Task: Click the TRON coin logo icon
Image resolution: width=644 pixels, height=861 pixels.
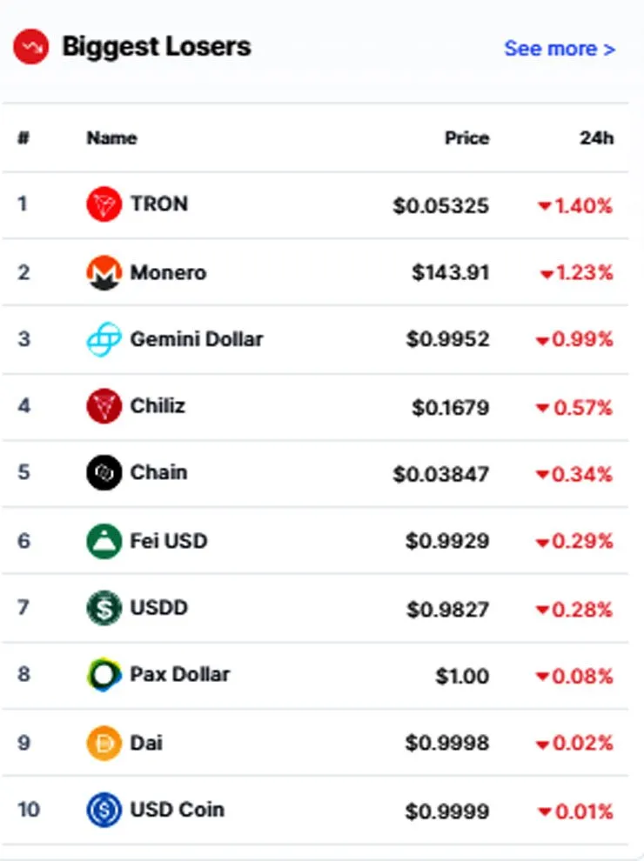Action: pos(104,204)
